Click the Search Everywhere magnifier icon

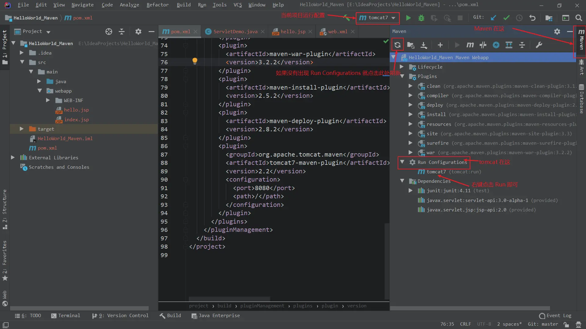coord(578,18)
